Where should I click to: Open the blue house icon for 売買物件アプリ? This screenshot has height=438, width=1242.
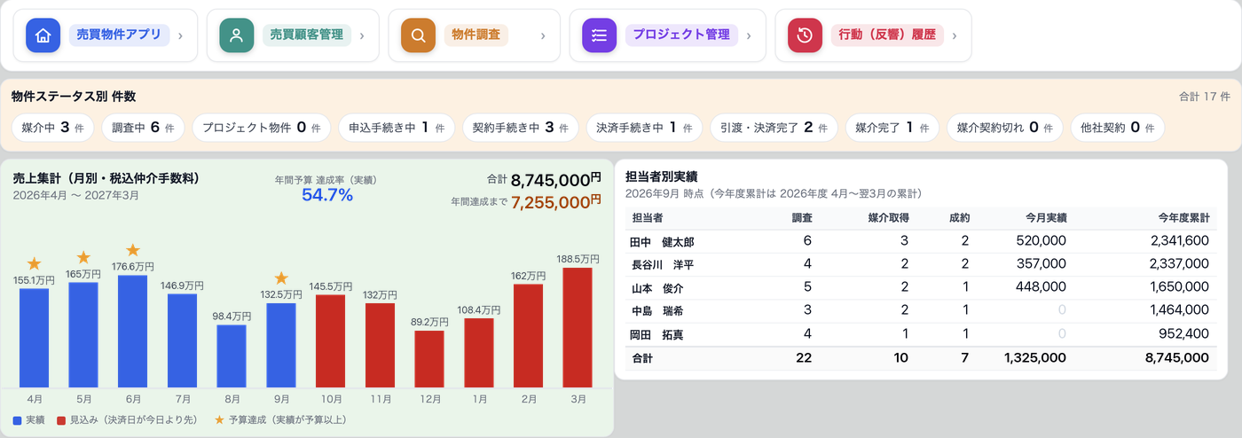tap(43, 35)
